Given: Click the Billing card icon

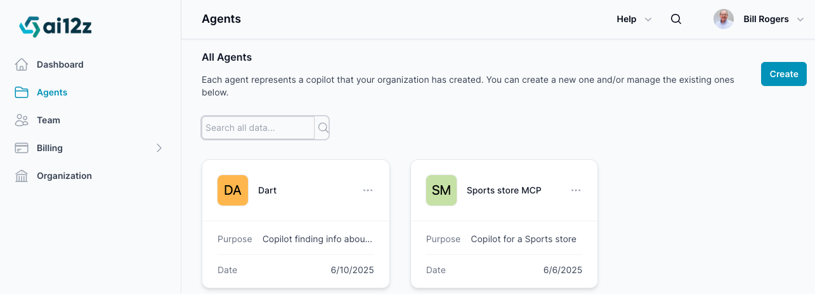Looking at the screenshot, I should tap(22, 148).
